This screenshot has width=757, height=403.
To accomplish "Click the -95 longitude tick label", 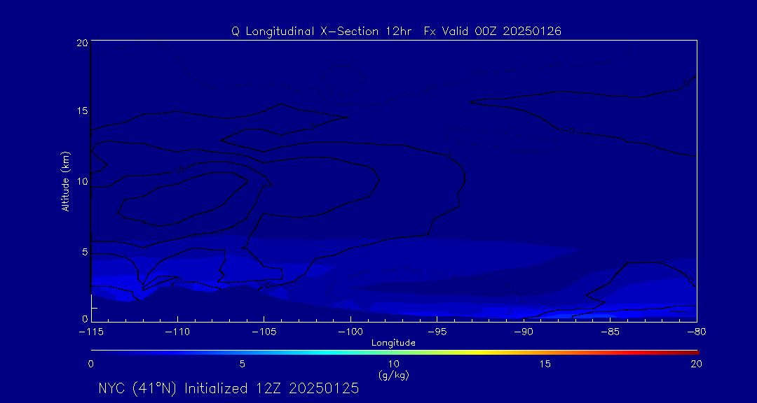I will click(437, 332).
